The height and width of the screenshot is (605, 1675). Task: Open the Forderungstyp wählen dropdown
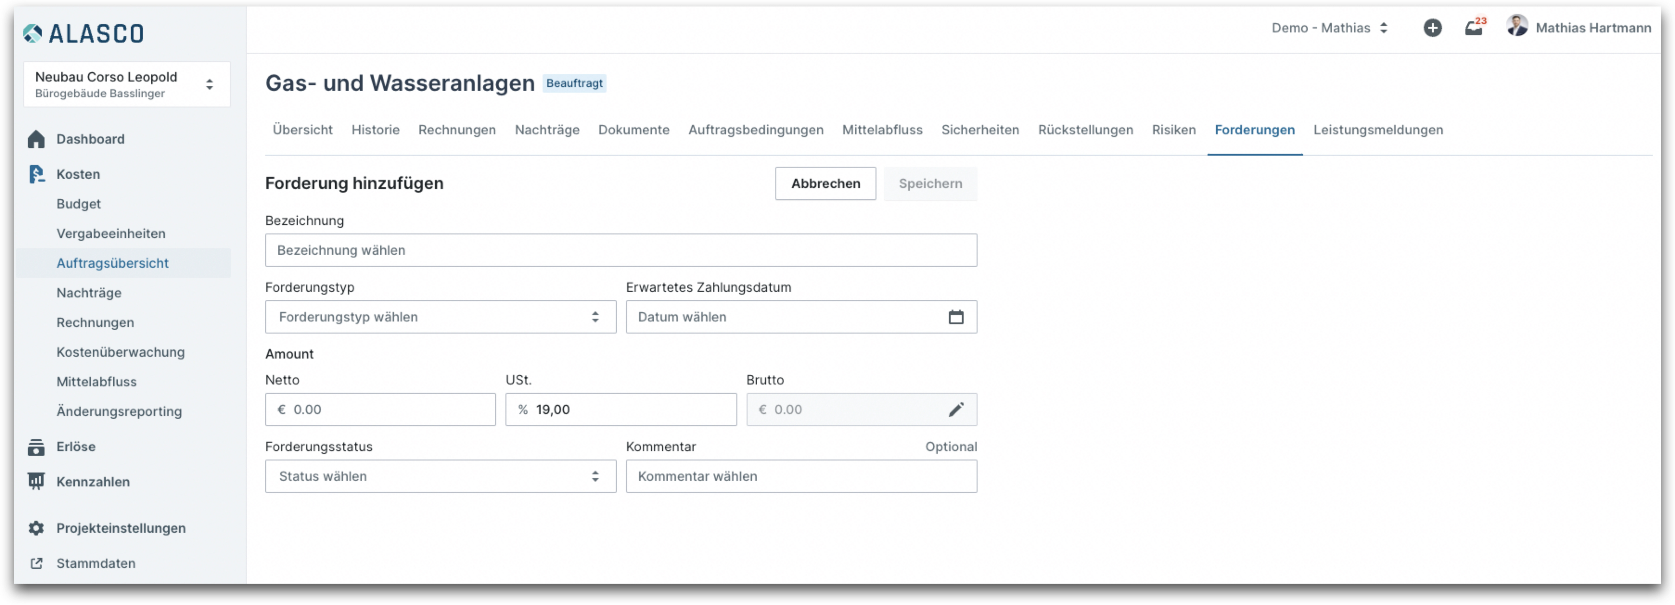tap(440, 317)
